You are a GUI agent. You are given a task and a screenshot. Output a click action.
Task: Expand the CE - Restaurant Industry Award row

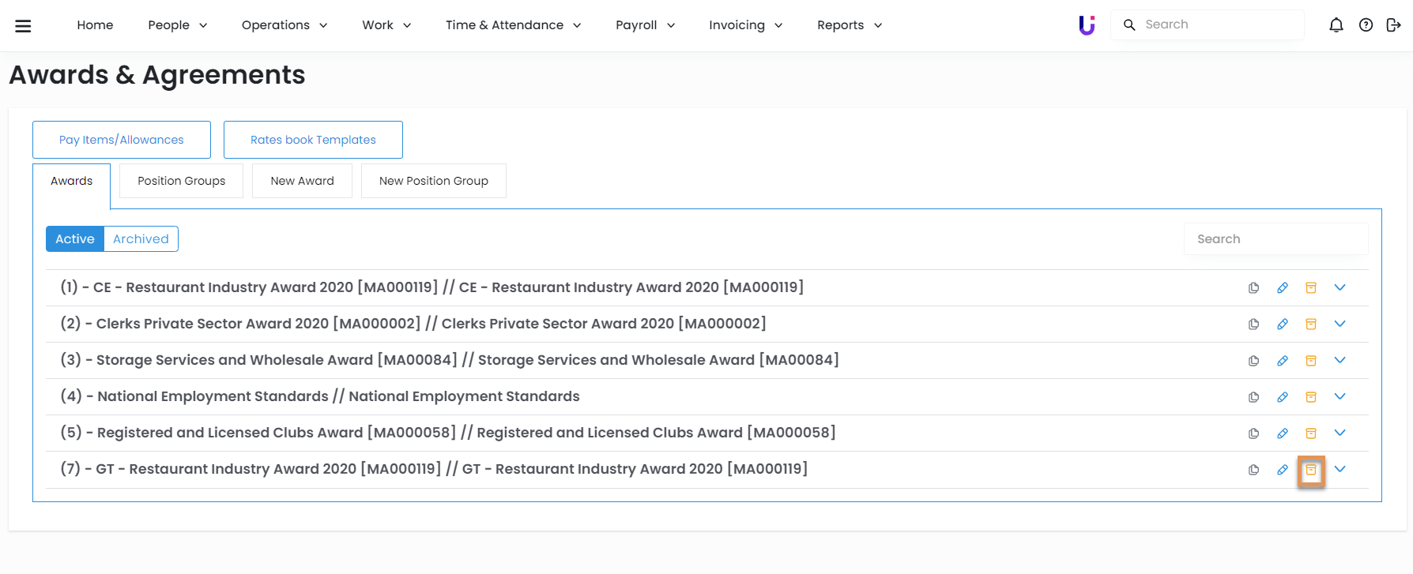click(x=1340, y=287)
